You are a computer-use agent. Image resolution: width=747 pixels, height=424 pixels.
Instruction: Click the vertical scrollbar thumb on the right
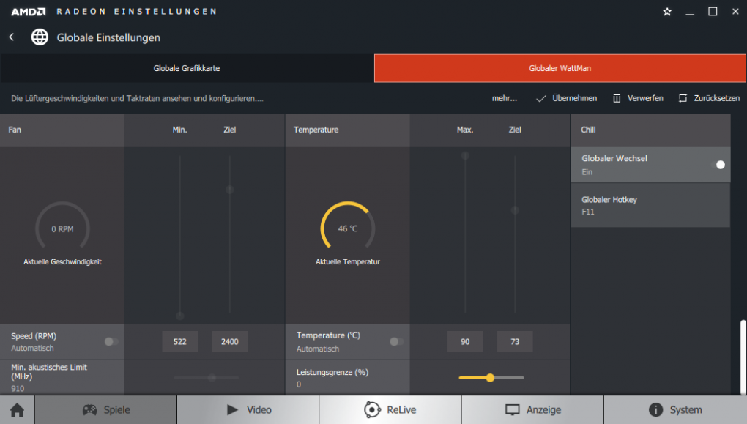click(x=743, y=357)
